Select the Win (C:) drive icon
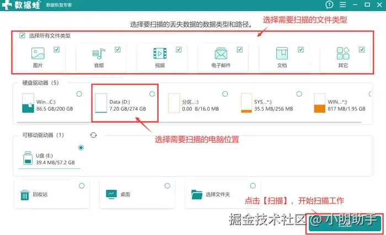Viewport: 386px width, 235px height. [28, 103]
